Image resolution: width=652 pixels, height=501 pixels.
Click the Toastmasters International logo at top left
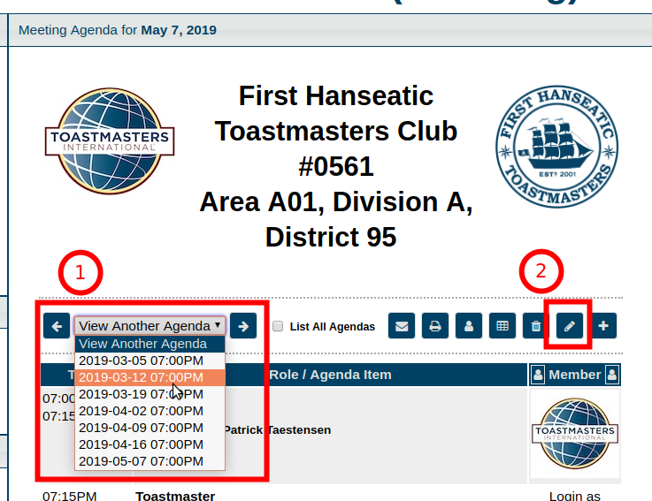pos(110,140)
